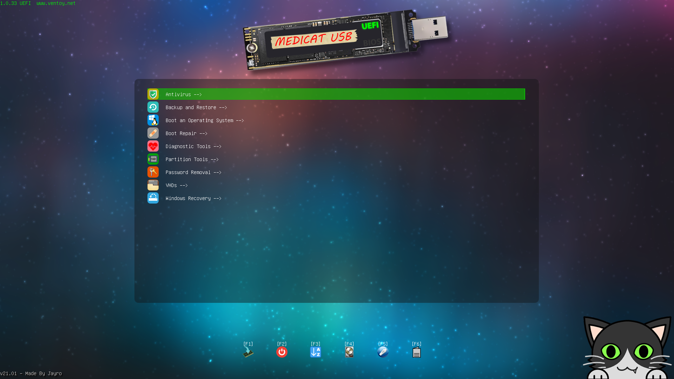
Task: Open the Boot Repair submenu
Action: click(x=336, y=133)
